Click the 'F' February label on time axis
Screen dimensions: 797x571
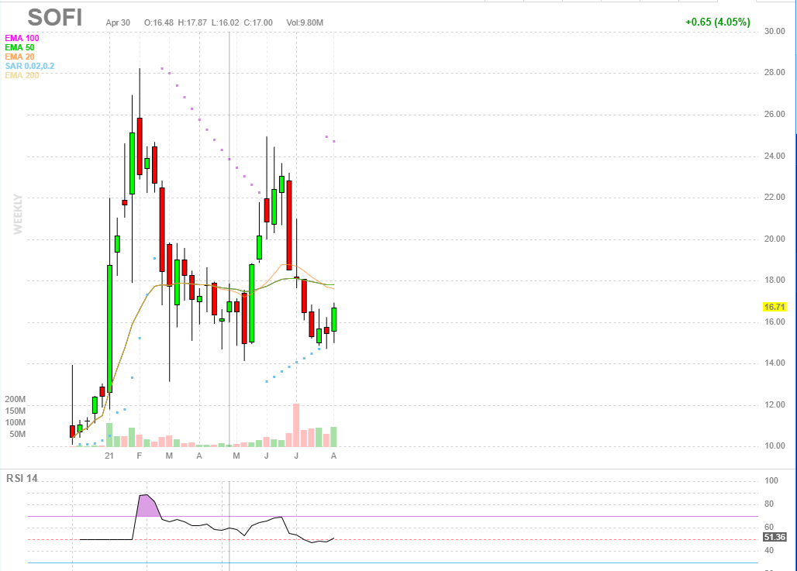140,456
